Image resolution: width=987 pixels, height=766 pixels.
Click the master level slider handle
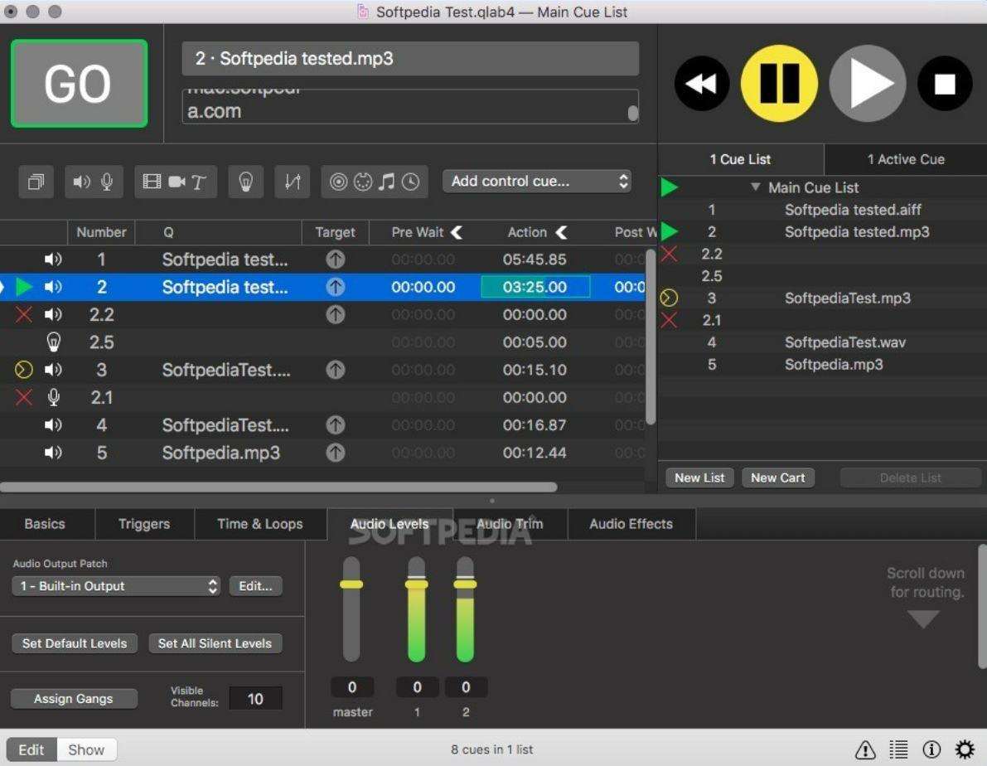(x=351, y=584)
